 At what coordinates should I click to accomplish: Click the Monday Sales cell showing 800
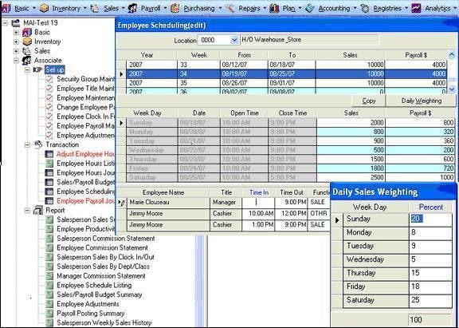(351, 132)
